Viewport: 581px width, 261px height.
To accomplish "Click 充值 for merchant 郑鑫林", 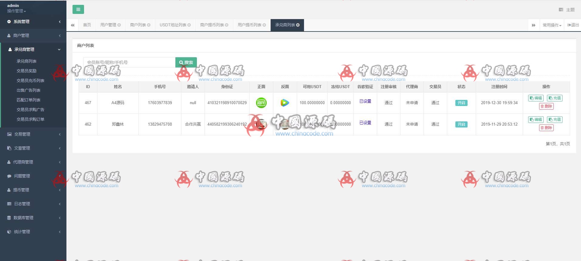I will [555, 120].
